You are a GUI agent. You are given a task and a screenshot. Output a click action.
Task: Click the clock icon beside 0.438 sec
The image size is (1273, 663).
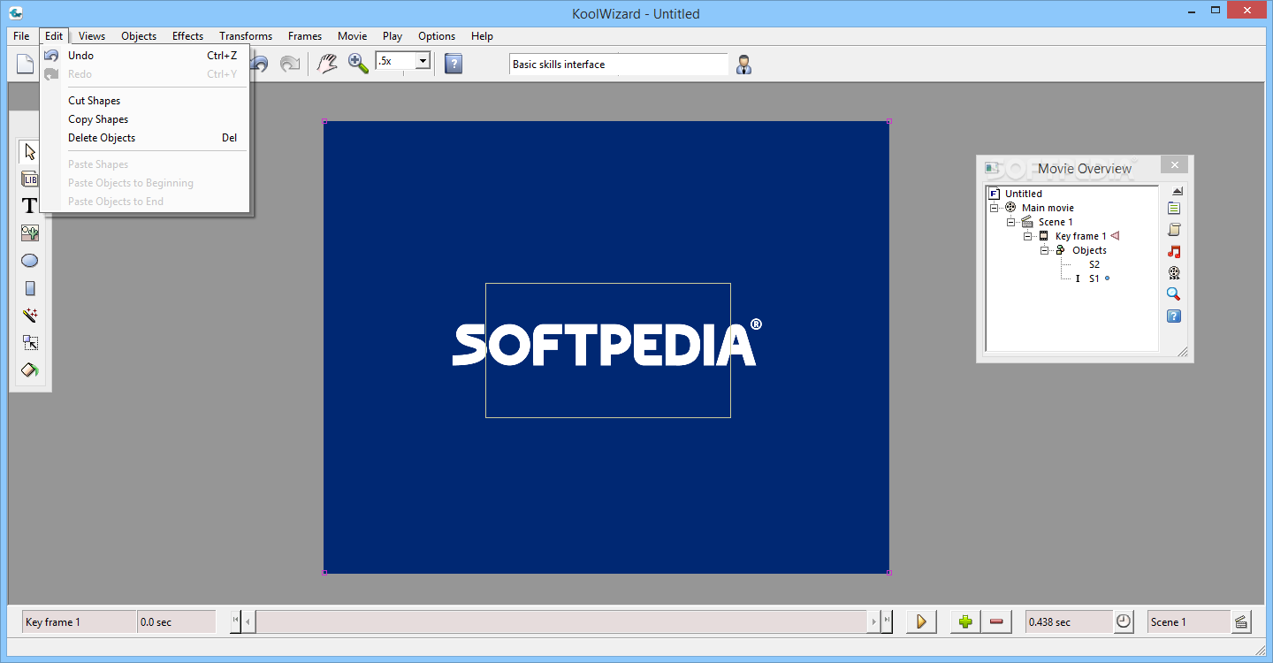coord(1124,621)
